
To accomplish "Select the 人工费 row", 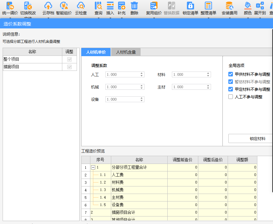I will (x=169, y=175).
